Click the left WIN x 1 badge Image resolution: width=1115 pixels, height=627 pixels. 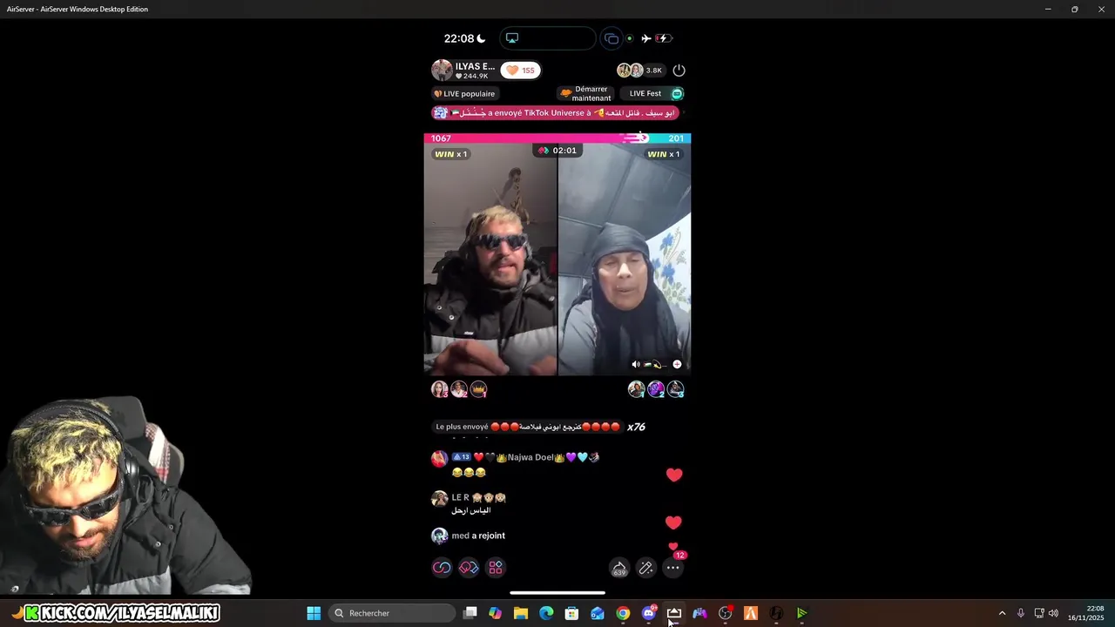click(x=450, y=154)
